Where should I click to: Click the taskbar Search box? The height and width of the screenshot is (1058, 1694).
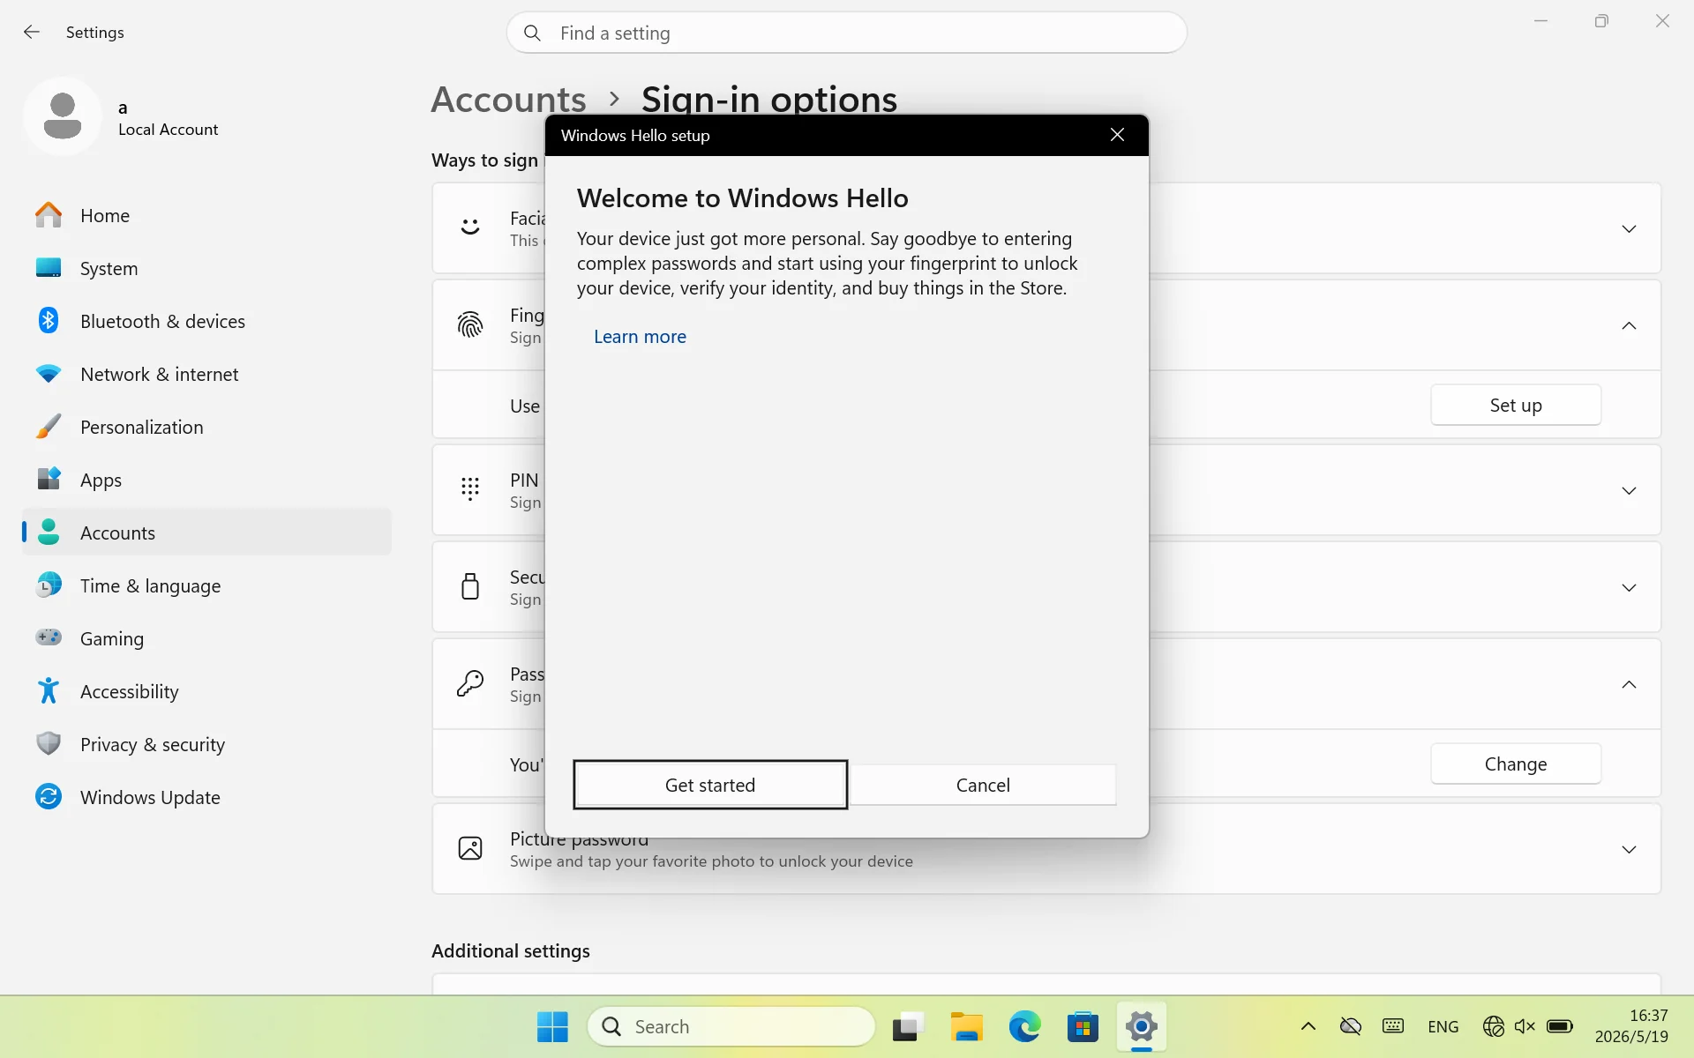(731, 1026)
